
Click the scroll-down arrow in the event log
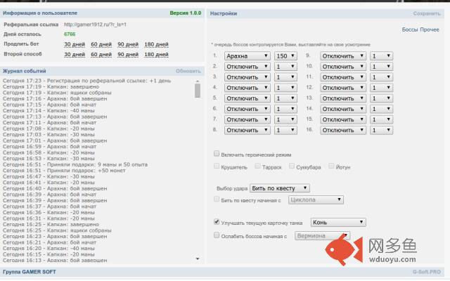[197, 259]
